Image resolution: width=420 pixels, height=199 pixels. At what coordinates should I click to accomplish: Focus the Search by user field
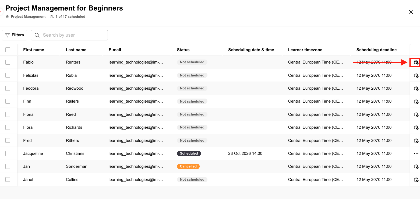[69, 35]
